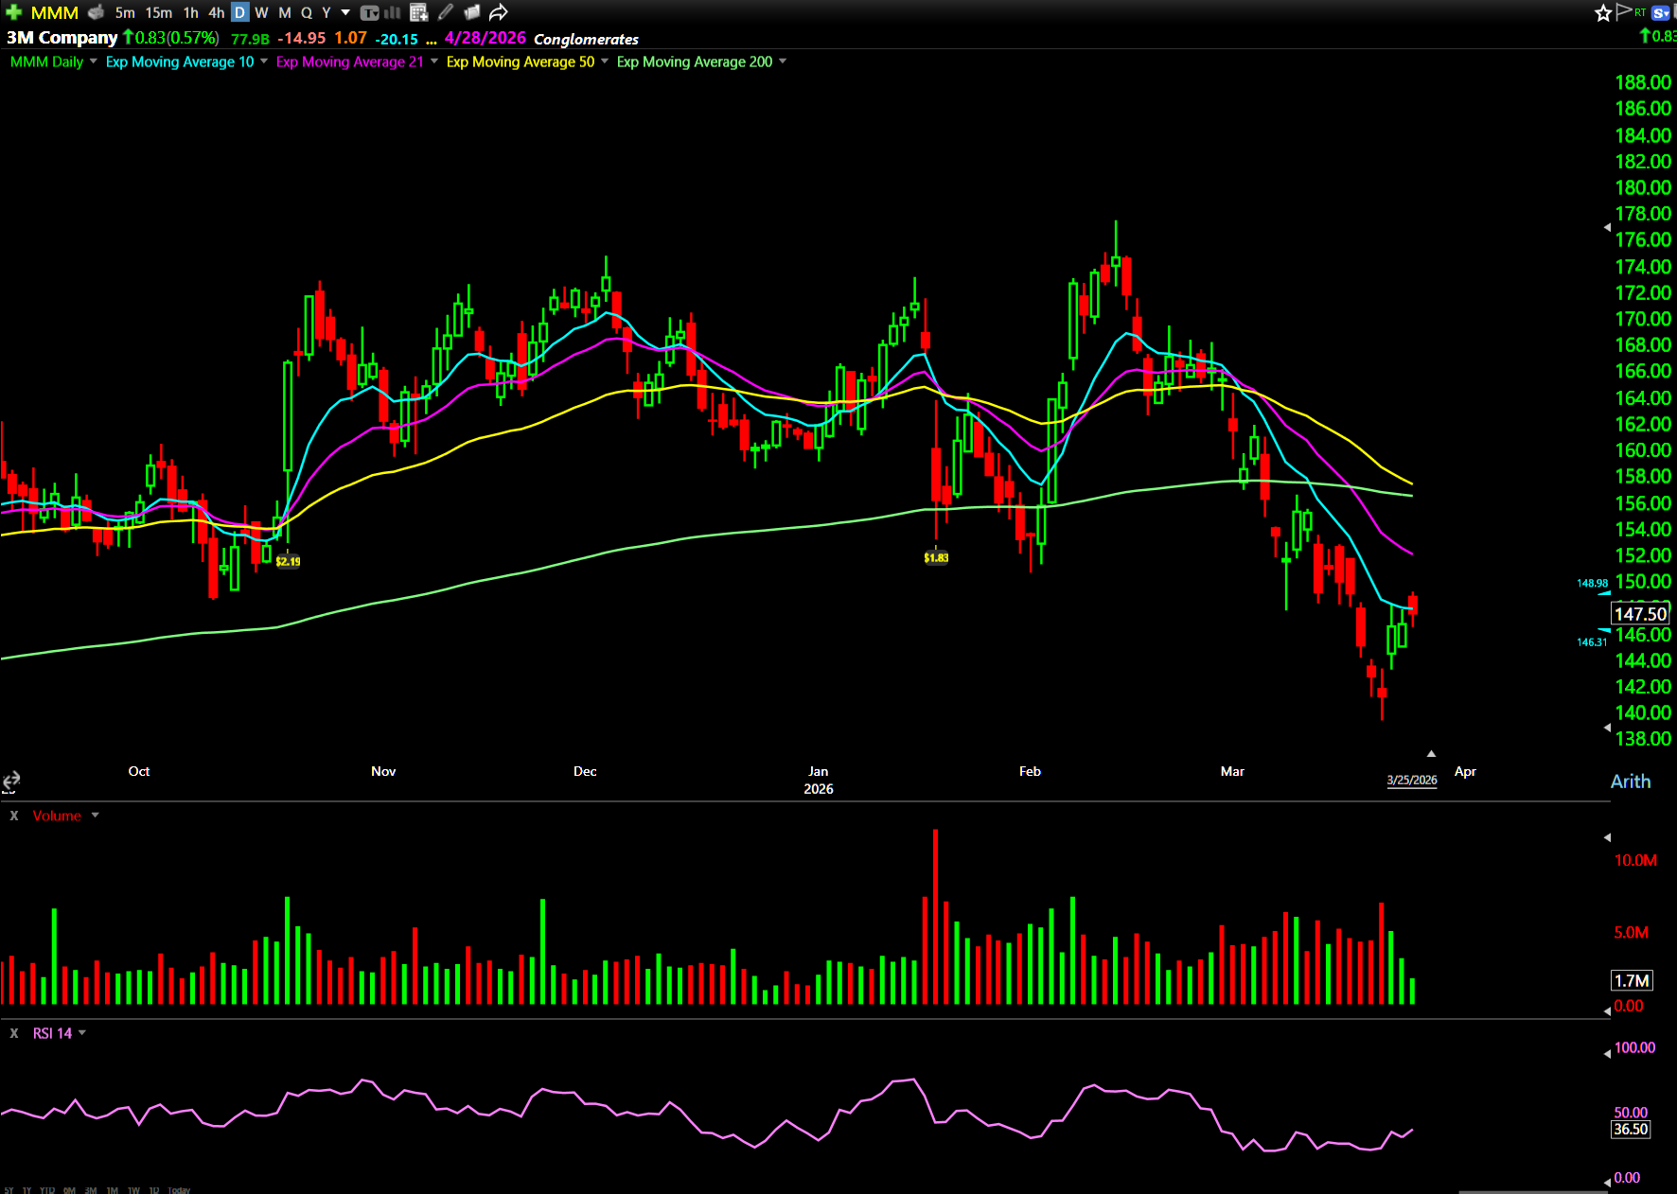Click the 4/28/2026 earnings date
This screenshot has height=1194, width=1677.
point(485,38)
